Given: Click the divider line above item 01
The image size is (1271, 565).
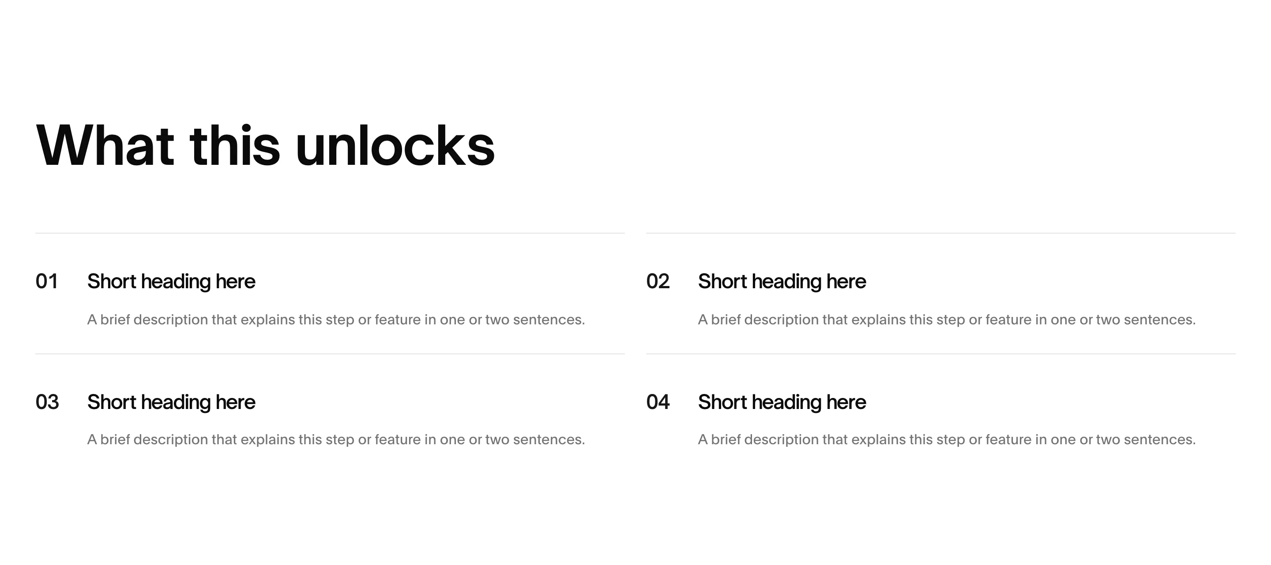Looking at the screenshot, I should [x=330, y=233].
